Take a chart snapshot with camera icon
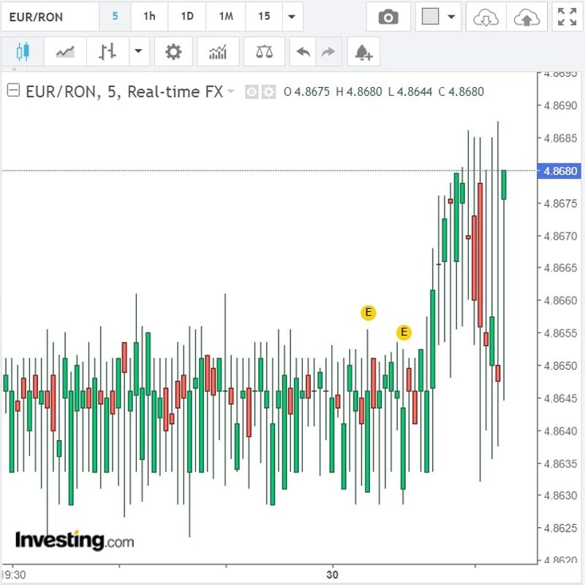 coord(388,17)
